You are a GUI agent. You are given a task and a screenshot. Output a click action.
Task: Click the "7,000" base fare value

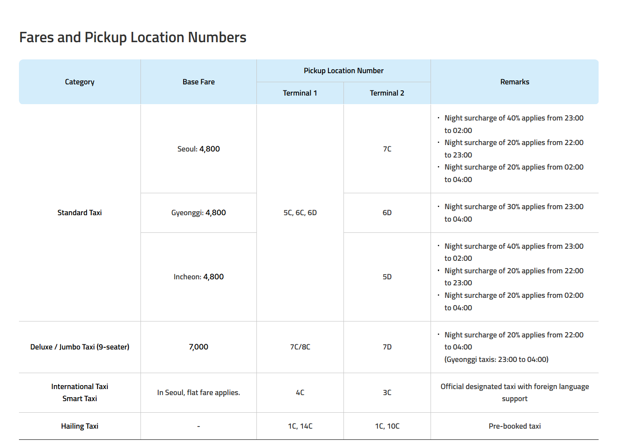click(199, 347)
